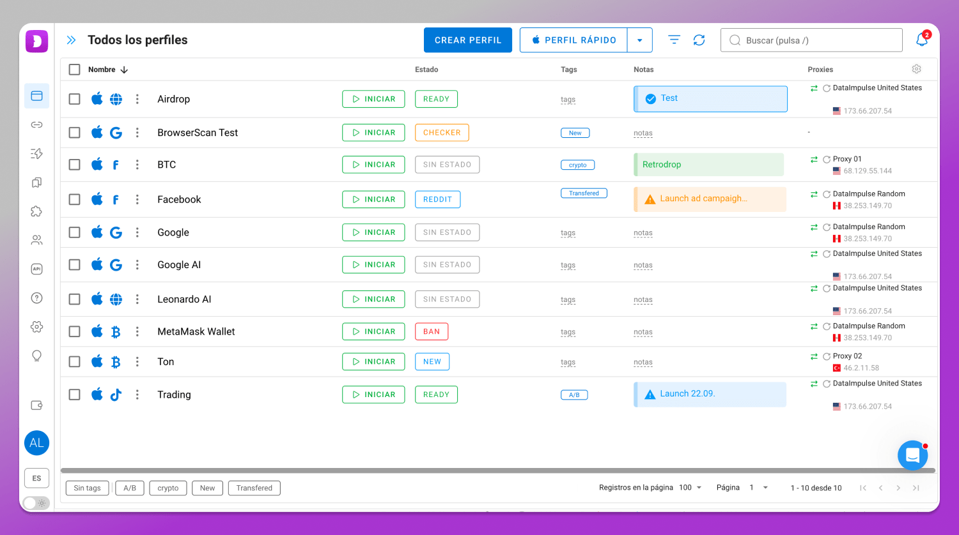
Task: Tick the checkbox for Leonardo AI profile
Action: (75, 299)
